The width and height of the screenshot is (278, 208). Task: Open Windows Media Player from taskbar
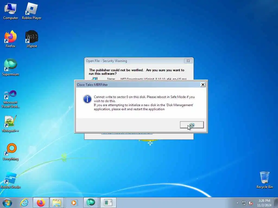[x=74, y=203]
